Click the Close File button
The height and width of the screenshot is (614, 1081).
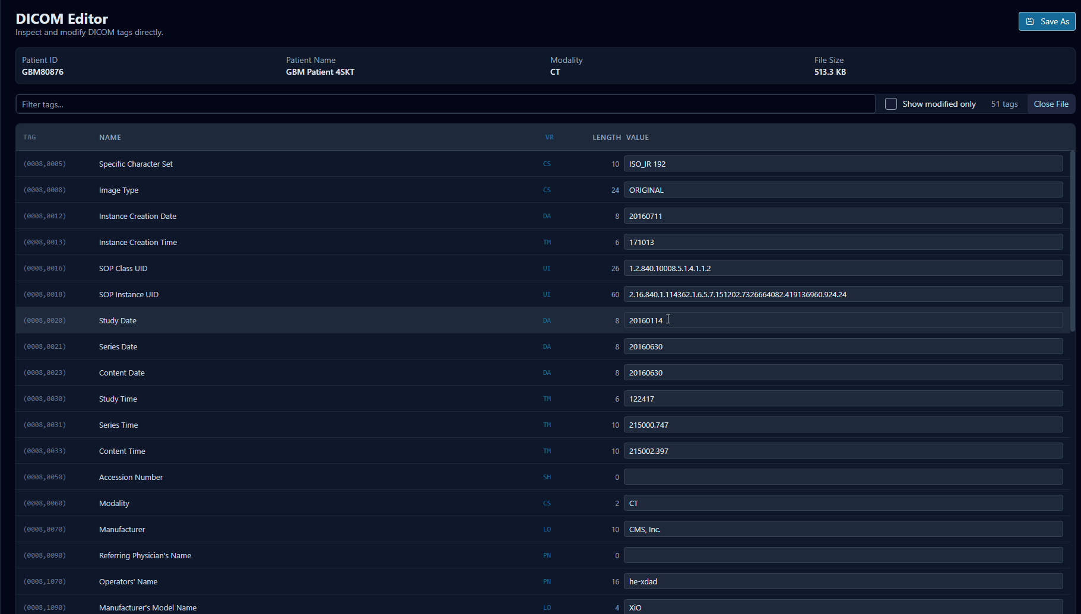(x=1051, y=104)
